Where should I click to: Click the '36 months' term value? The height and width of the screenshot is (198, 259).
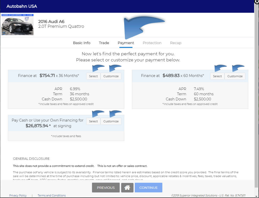click(80, 94)
